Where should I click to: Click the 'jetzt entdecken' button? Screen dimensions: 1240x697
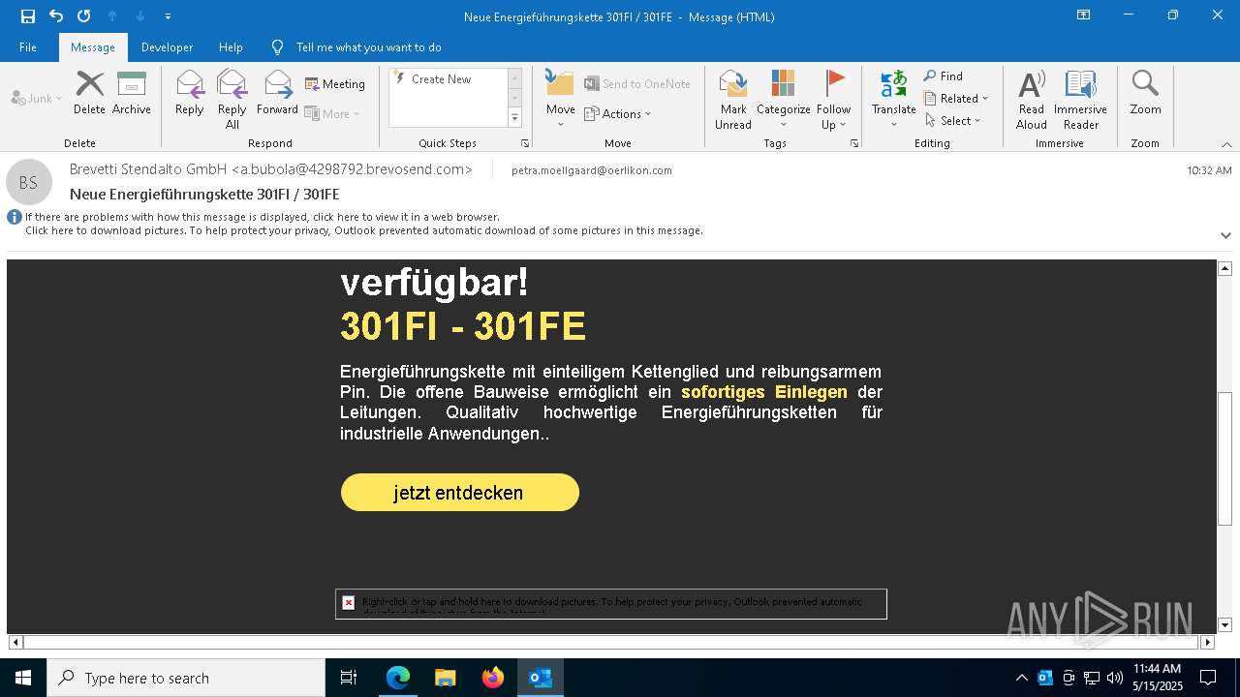[460, 492]
